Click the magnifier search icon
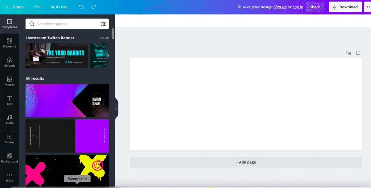 click(x=32, y=24)
